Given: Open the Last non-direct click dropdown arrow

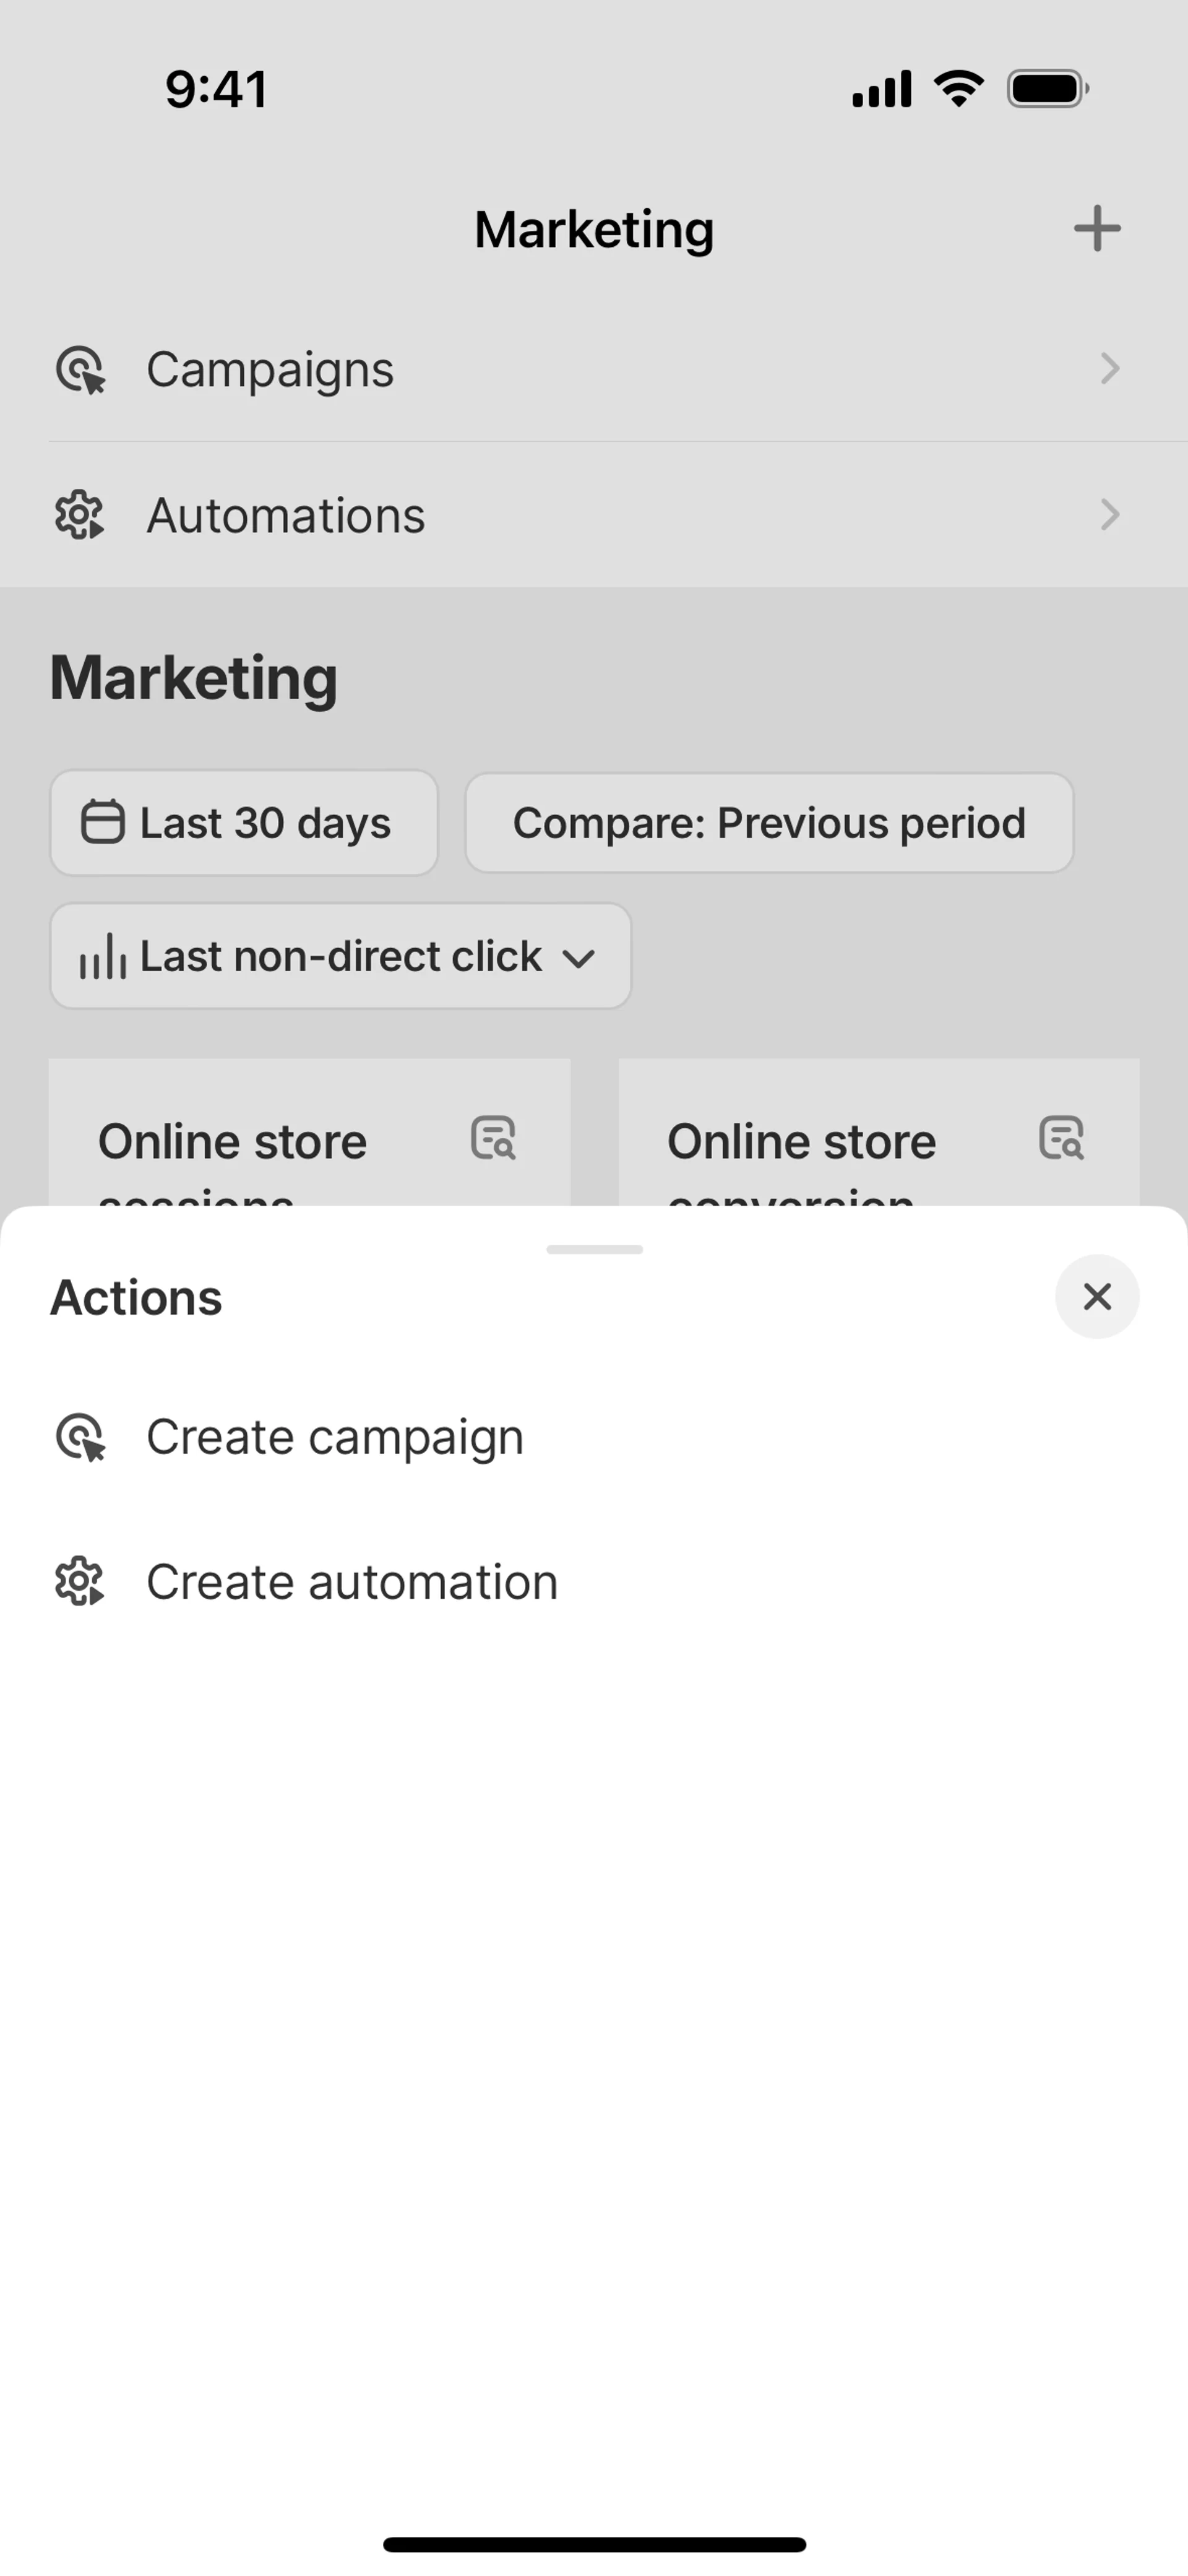Looking at the screenshot, I should (x=579, y=958).
